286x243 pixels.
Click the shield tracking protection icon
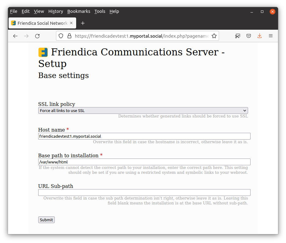coord(61,36)
